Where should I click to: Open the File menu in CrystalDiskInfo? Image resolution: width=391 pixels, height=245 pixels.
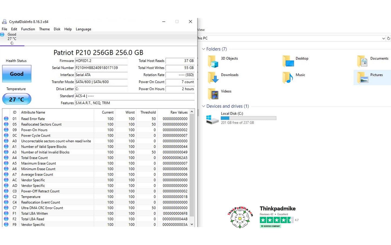(x=4, y=29)
